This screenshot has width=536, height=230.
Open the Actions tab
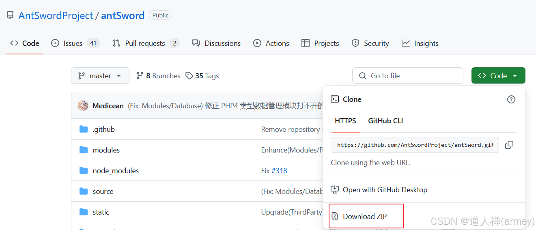271,43
